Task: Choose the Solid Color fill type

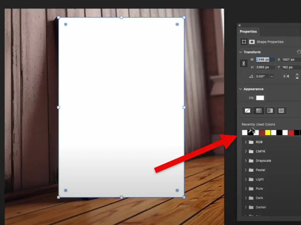Action: [259, 110]
